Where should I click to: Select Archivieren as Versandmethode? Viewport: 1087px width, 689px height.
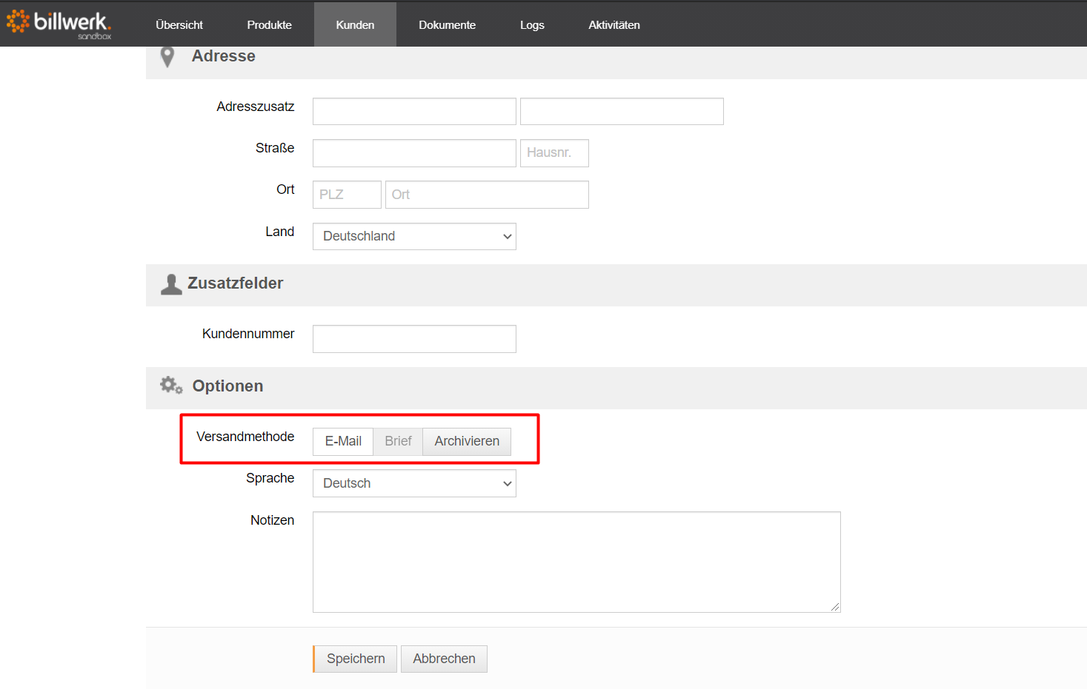[467, 441]
